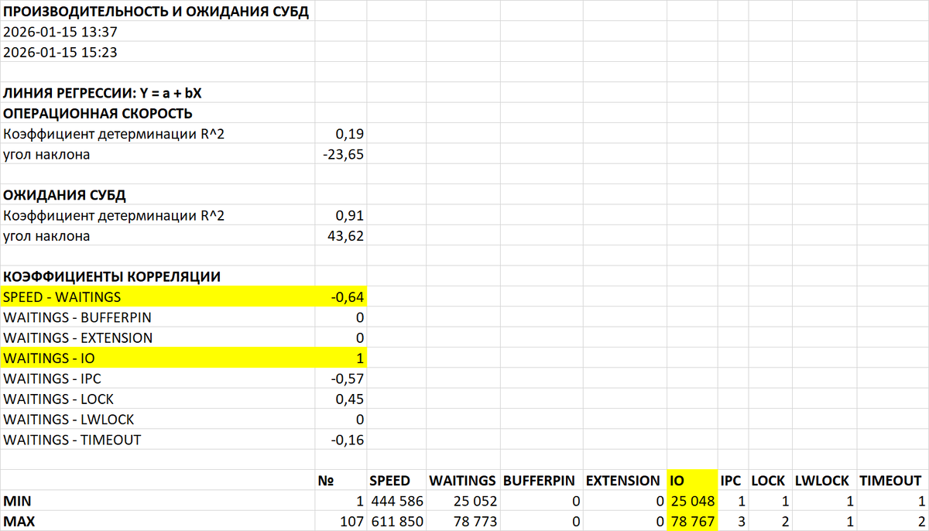Click the MIN speed value 444 586
Image resolution: width=929 pixels, height=531 pixels.
[x=396, y=501]
